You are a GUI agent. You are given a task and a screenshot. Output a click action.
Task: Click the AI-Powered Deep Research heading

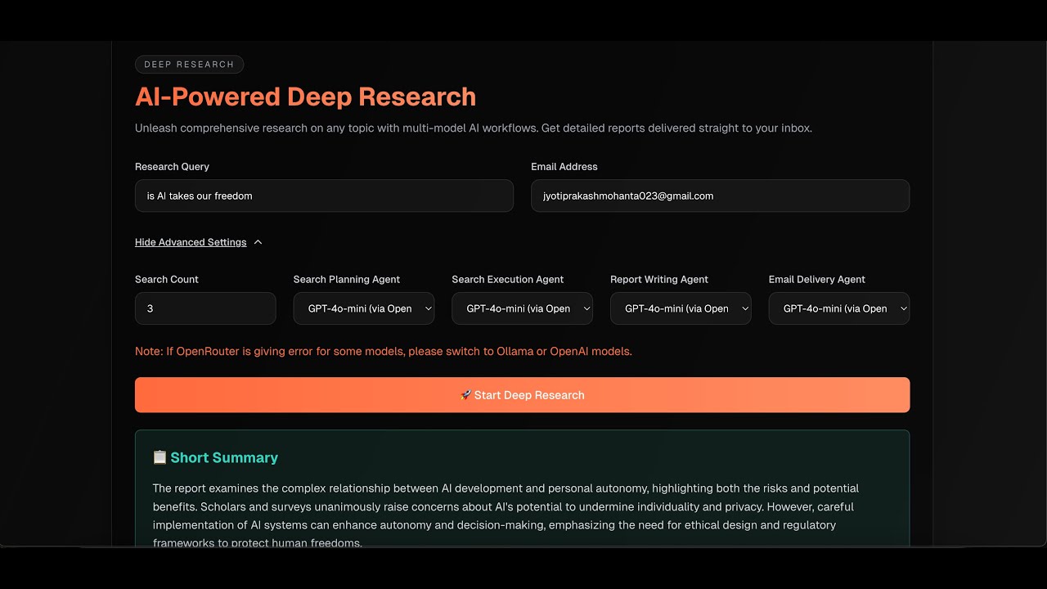point(305,97)
